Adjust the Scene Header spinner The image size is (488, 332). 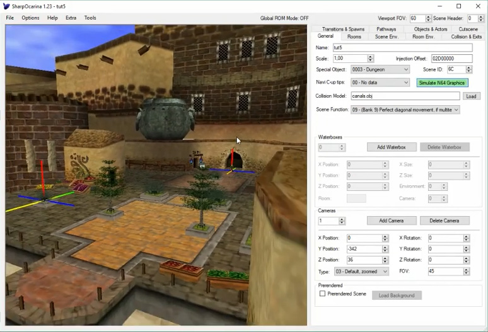pyautogui.click(x=481, y=18)
